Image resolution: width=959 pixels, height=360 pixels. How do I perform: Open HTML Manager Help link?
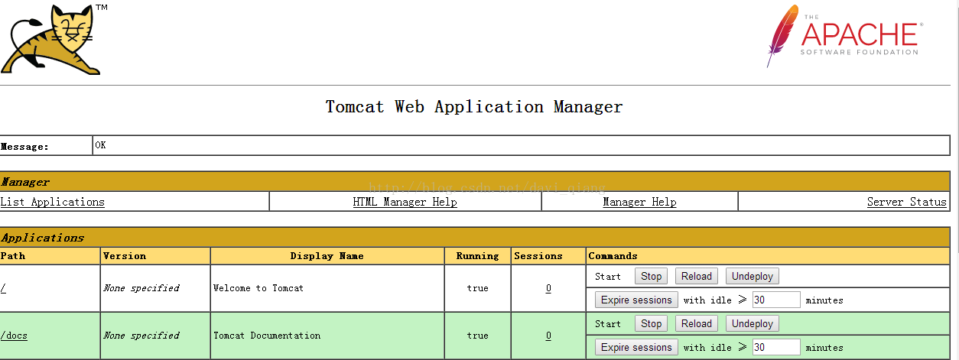[x=405, y=202]
